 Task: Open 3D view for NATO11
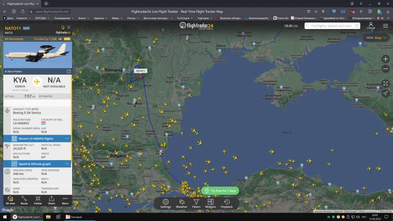10,200
